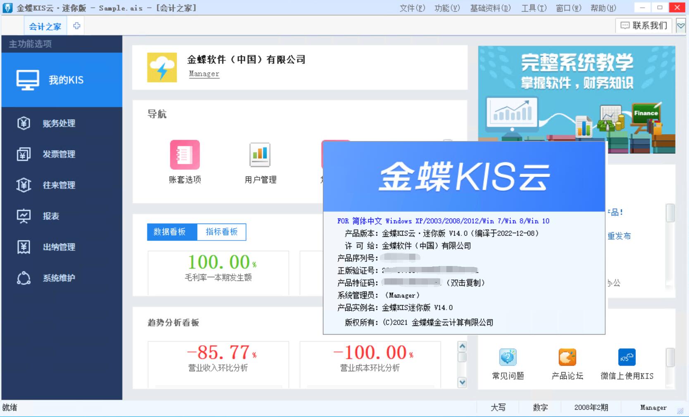Click trend board scroll up arrow
The image size is (689, 417).
coord(462,346)
